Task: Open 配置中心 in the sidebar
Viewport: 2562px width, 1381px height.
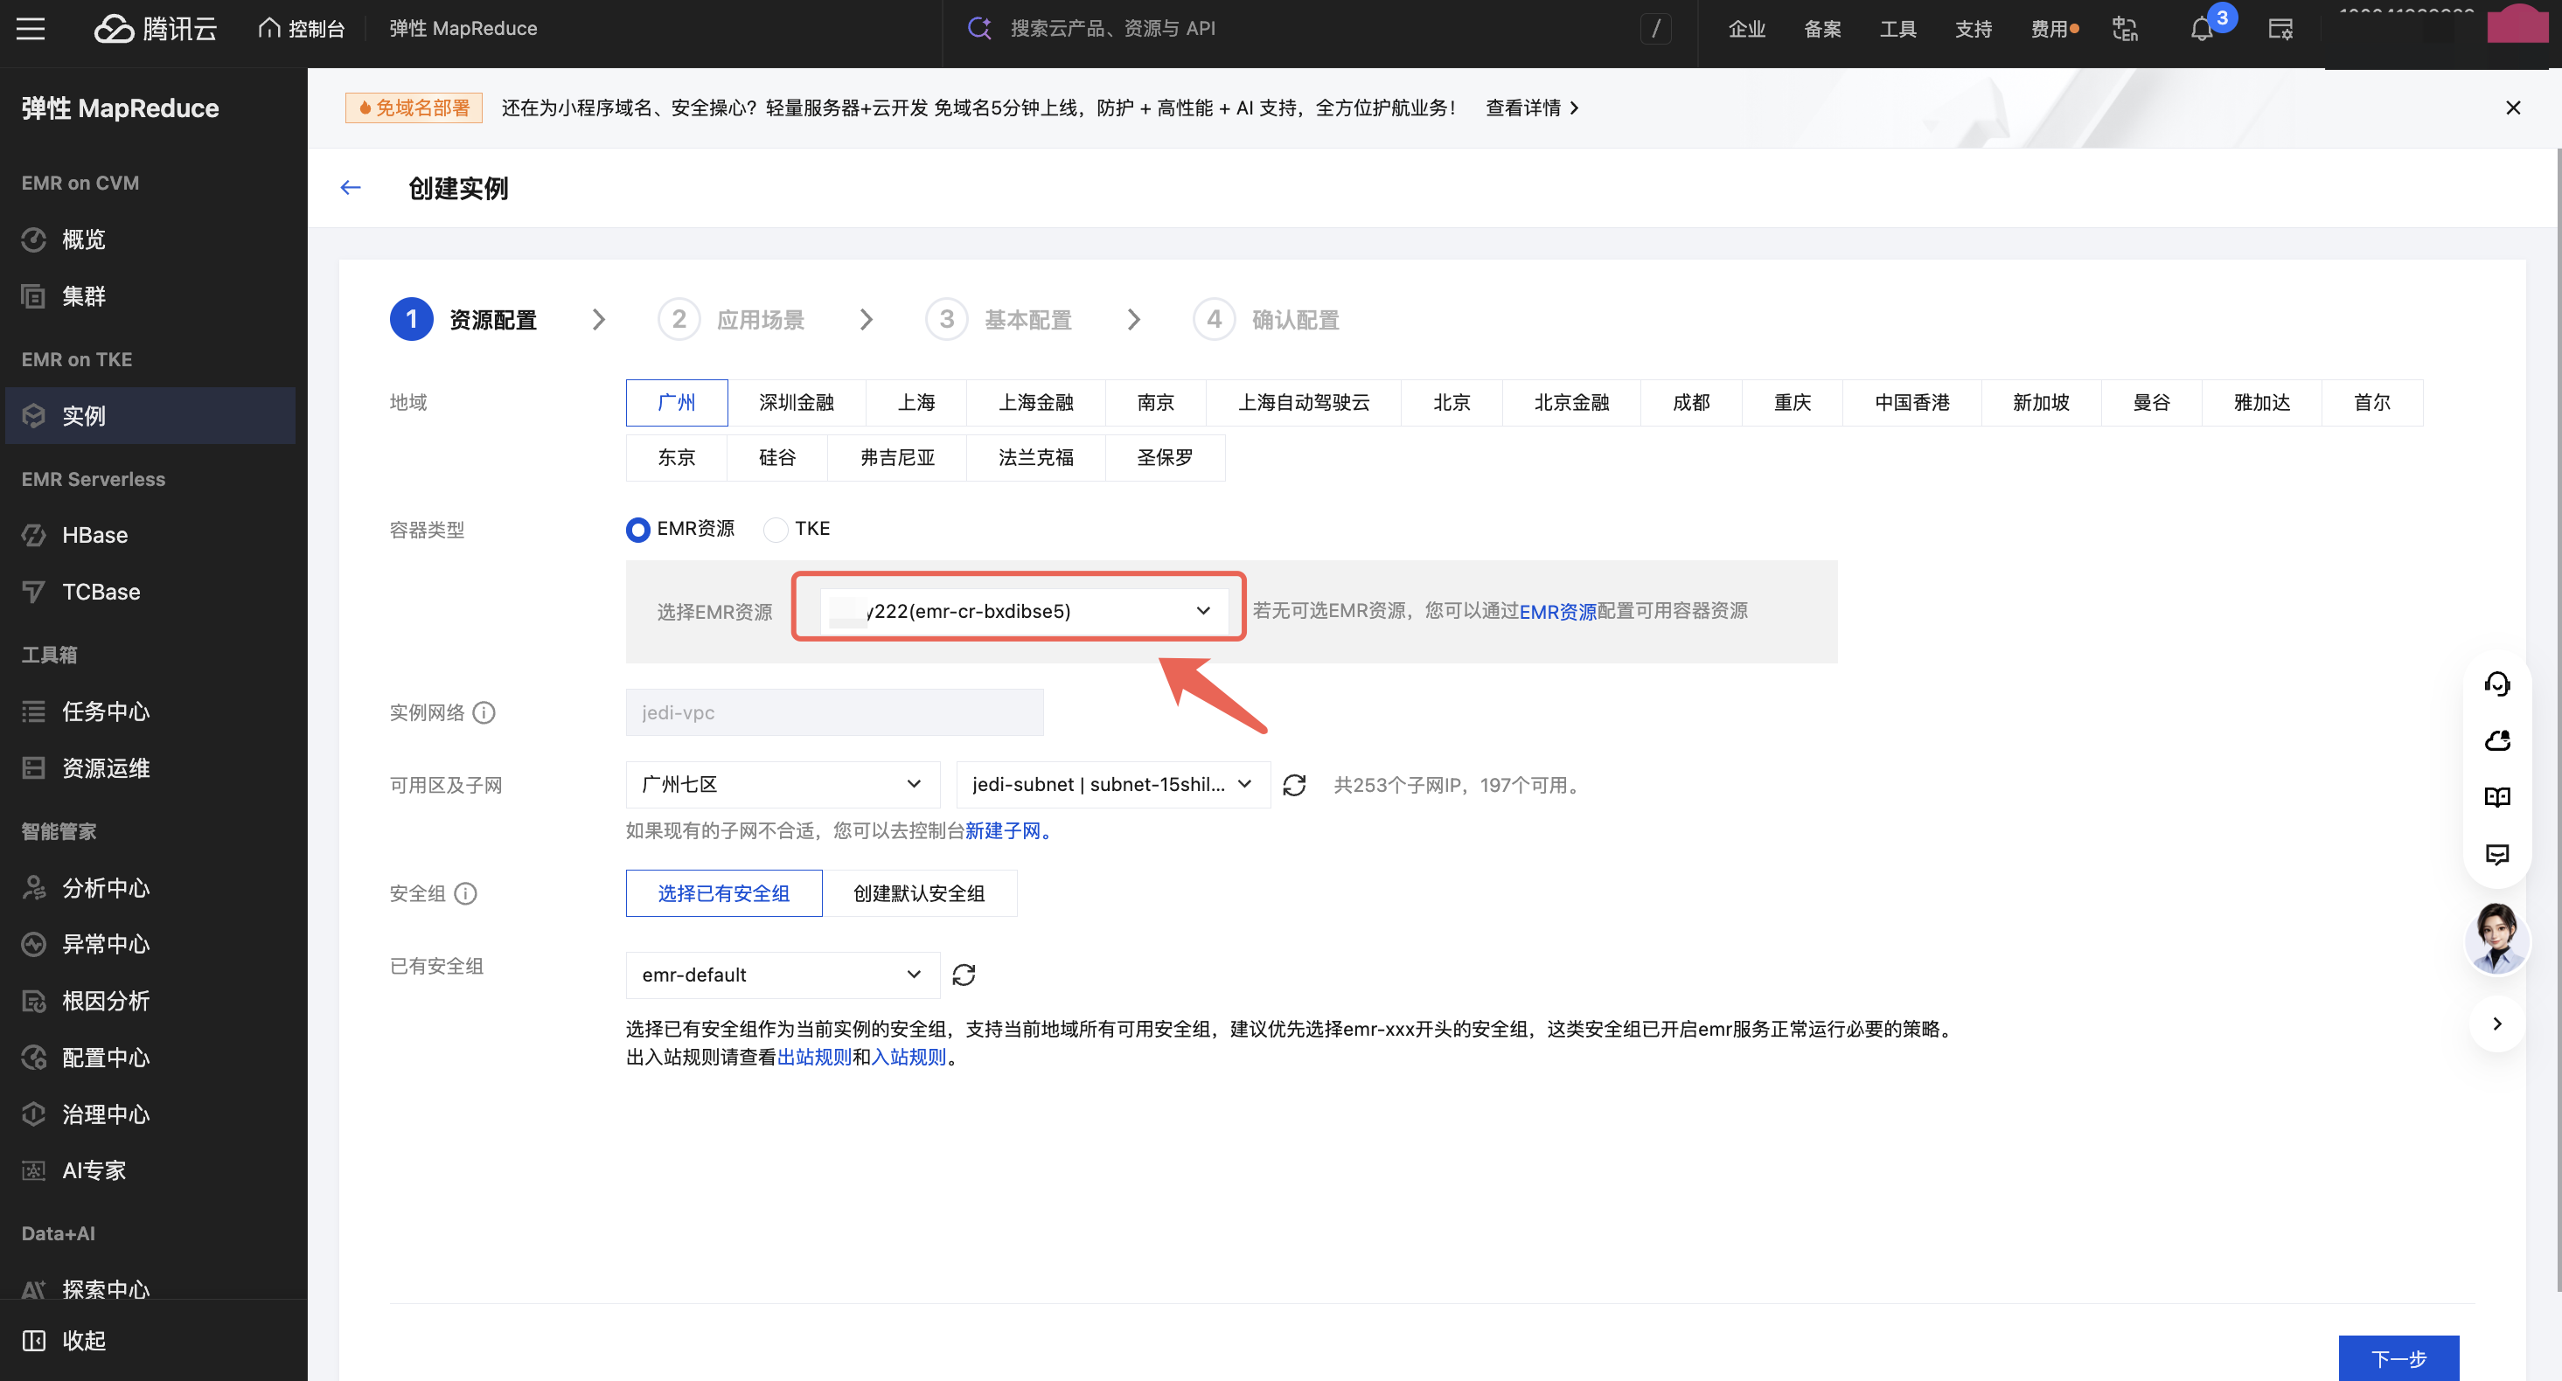Action: click(150, 1057)
